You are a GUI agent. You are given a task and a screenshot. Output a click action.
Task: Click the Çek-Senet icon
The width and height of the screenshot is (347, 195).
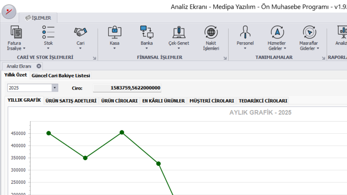coord(179,32)
